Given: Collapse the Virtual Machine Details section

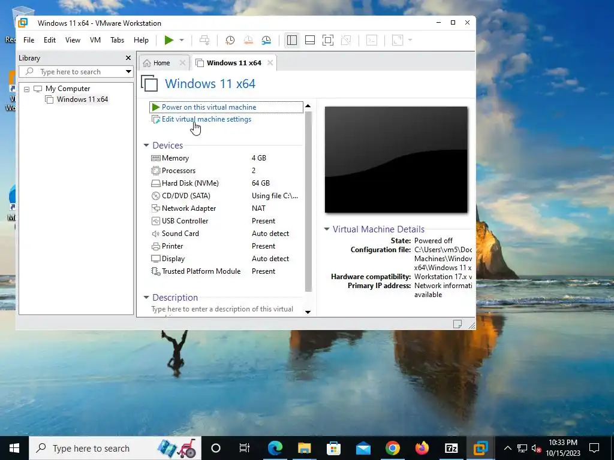Looking at the screenshot, I should click(327, 229).
